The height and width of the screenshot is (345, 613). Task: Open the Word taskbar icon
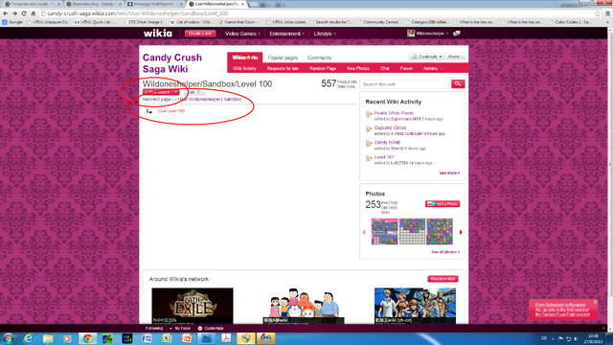[x=147, y=338]
